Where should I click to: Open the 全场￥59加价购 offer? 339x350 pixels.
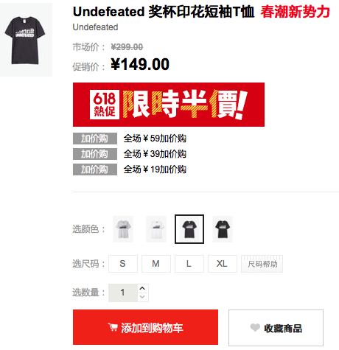[x=155, y=139]
